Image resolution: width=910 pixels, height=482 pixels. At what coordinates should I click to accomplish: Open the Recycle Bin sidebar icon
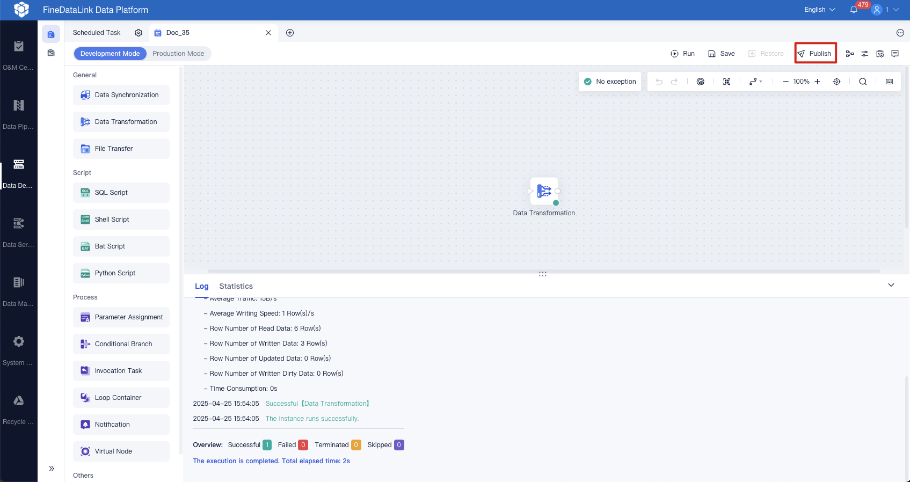[19, 400]
